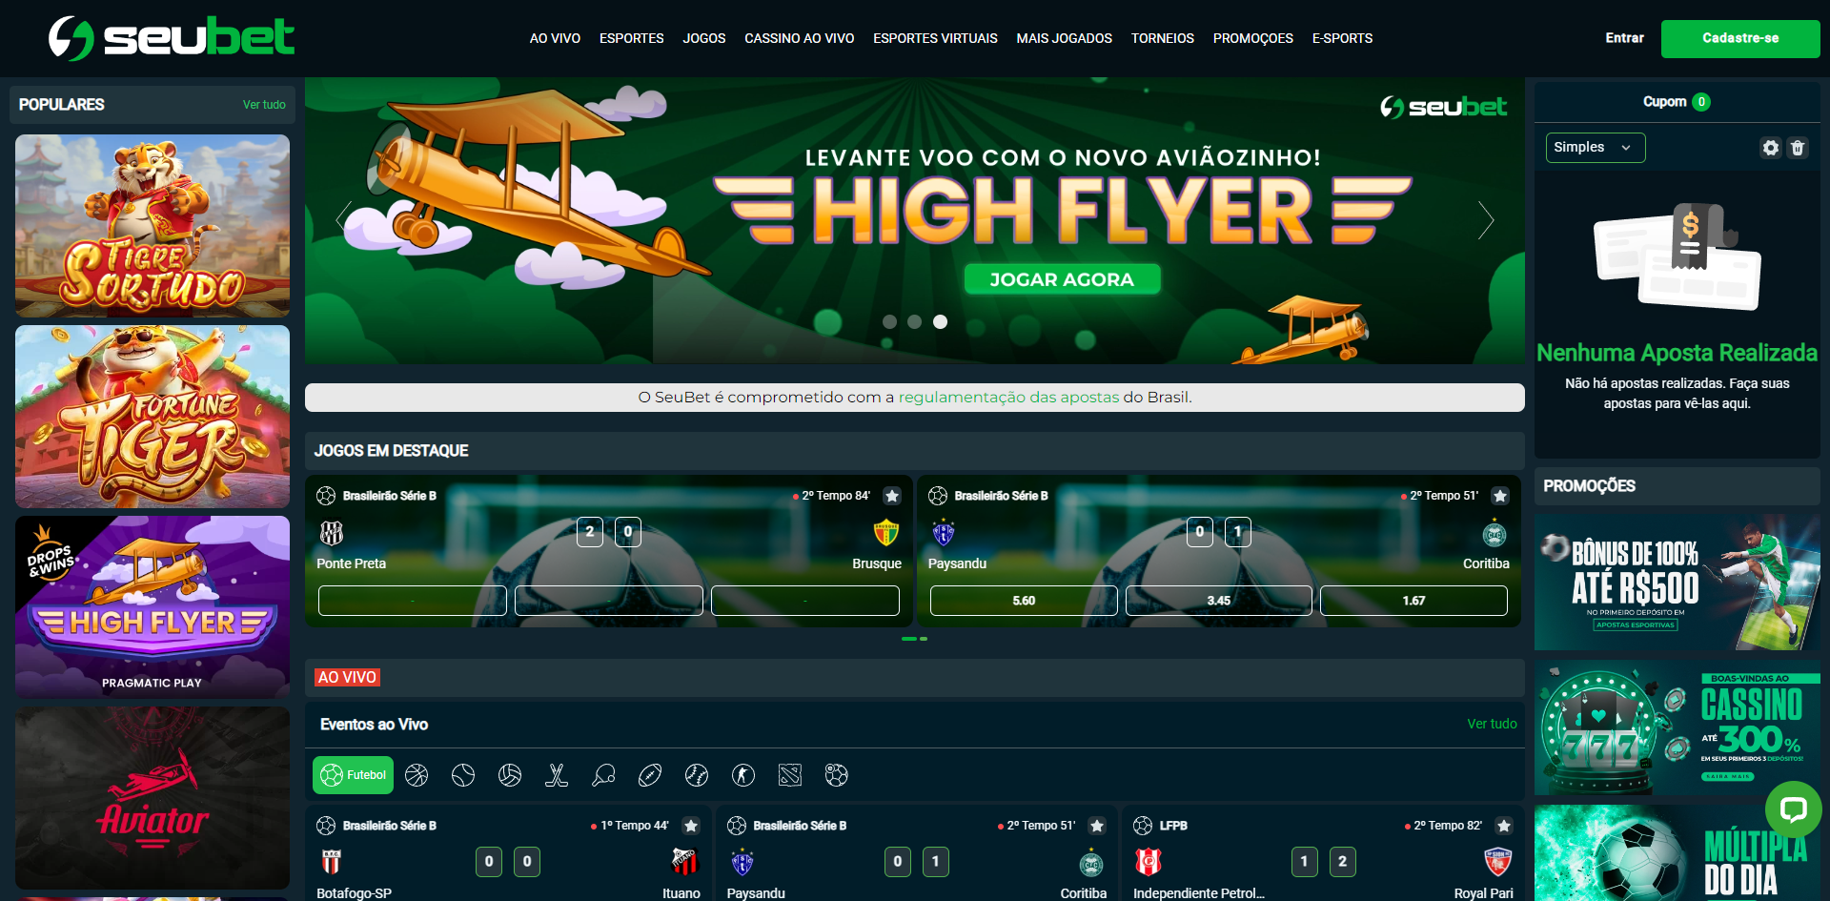Screen dimensions: 1830x901
Task: Favorite the featured Paysandu vs Coritiba match
Action: click(1500, 496)
